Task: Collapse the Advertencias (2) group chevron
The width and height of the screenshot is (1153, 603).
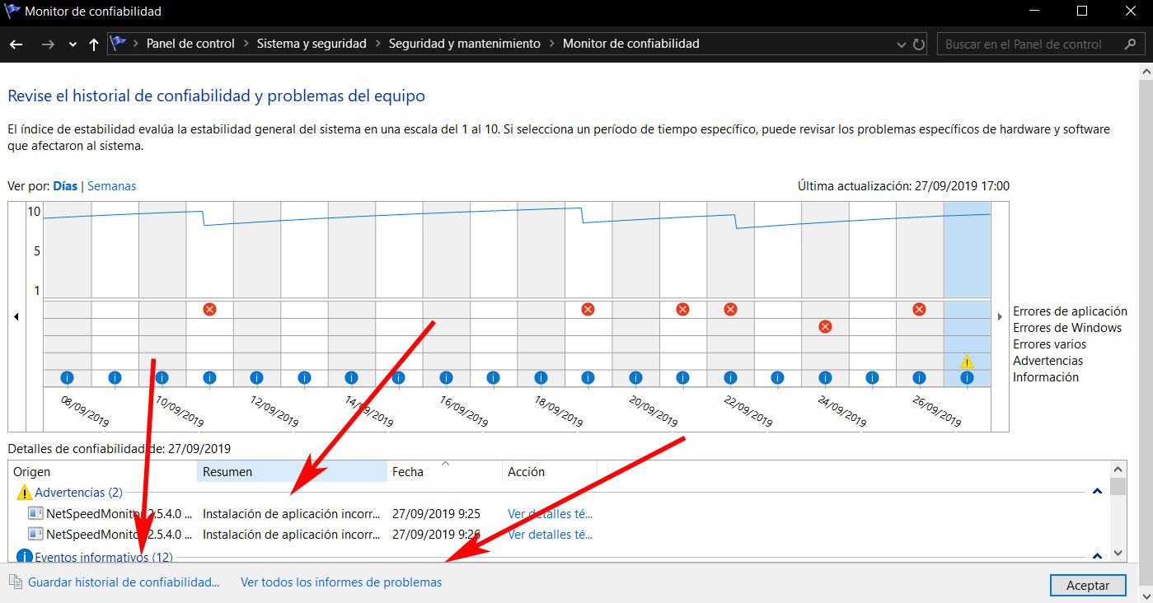Action: [1097, 492]
